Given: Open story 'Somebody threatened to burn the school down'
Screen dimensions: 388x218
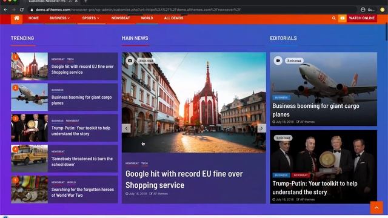Looking at the screenshot, I should click(82, 162).
